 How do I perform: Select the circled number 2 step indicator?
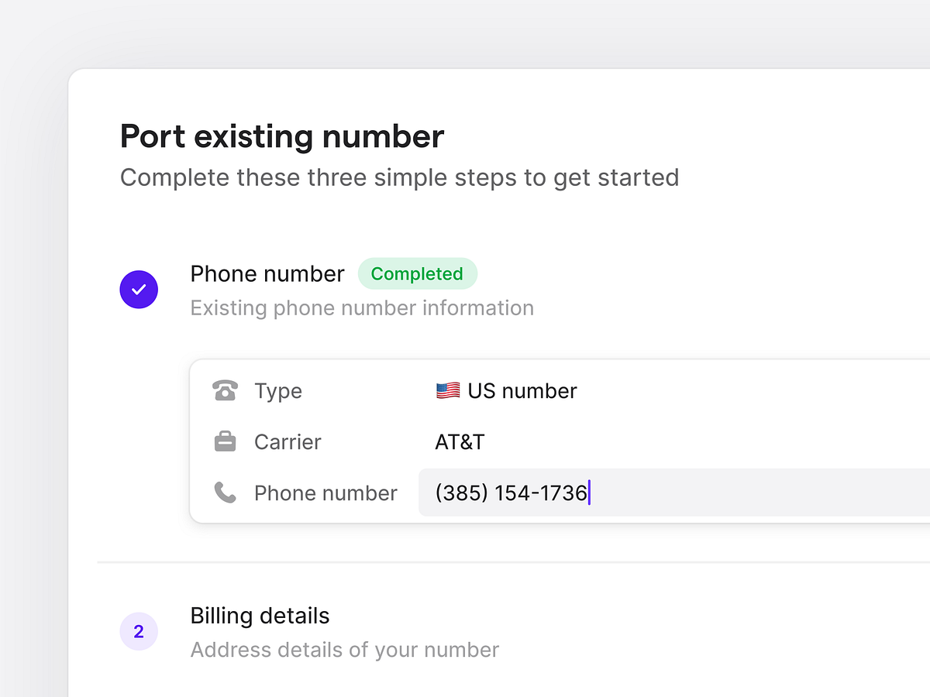(139, 631)
